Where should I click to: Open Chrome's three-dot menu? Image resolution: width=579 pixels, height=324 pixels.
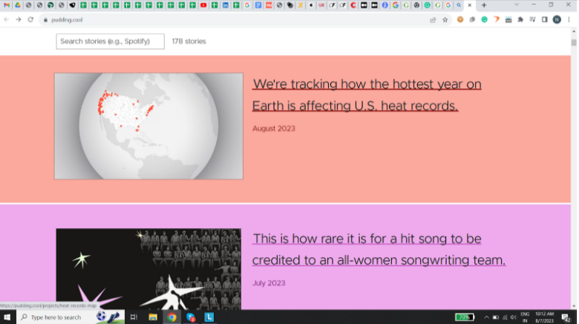pos(569,19)
